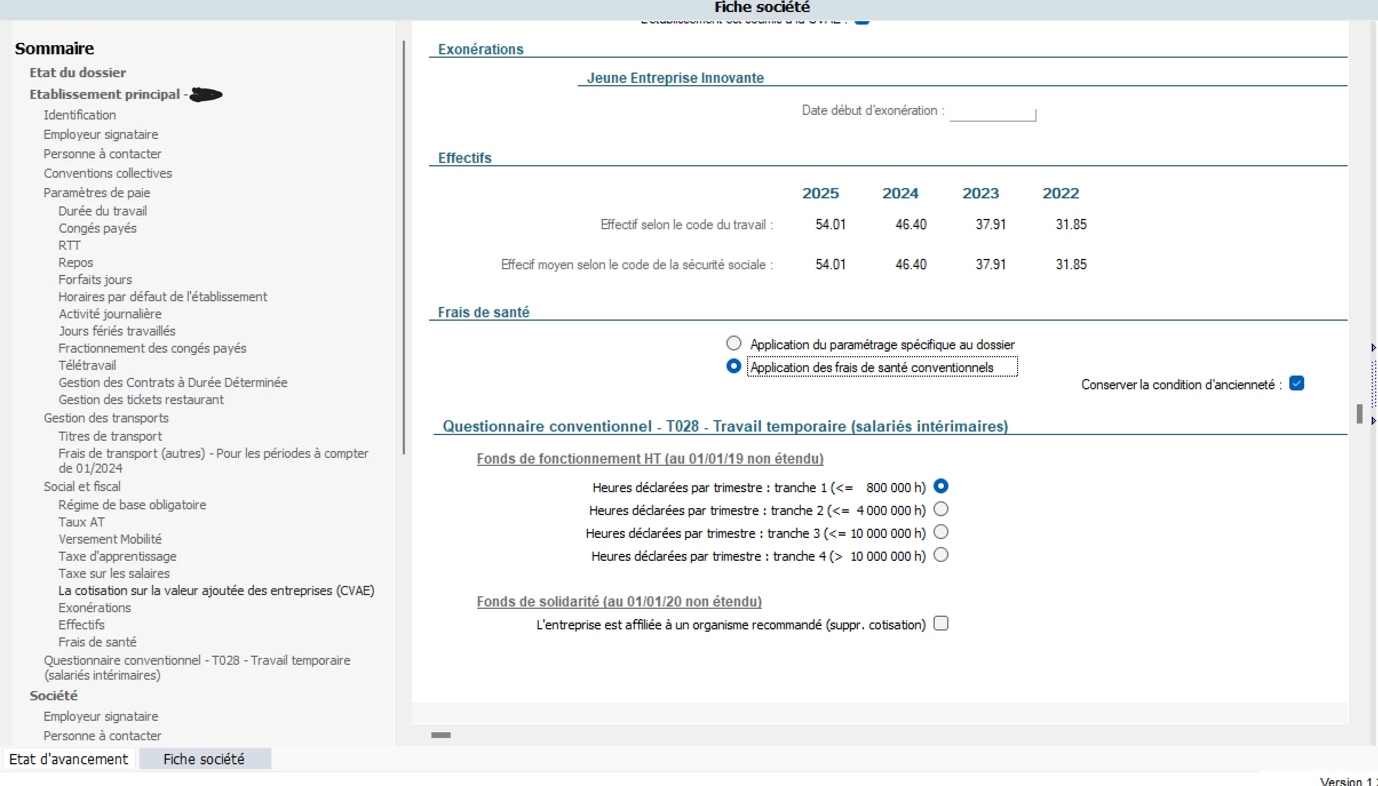Select Application du paramétrage spécifique au dossier
This screenshot has height=786, width=1378.
coord(734,344)
